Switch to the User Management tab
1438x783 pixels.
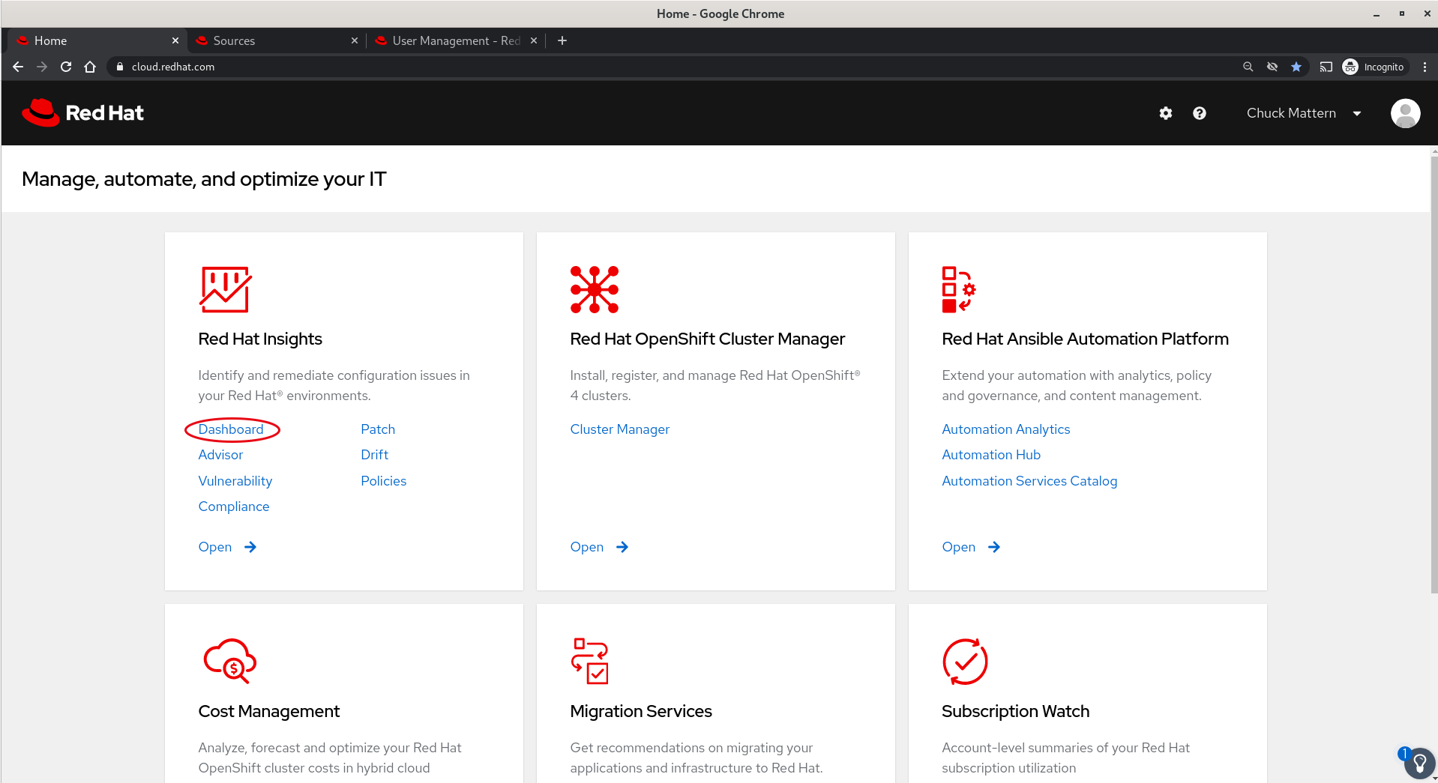[x=456, y=40]
